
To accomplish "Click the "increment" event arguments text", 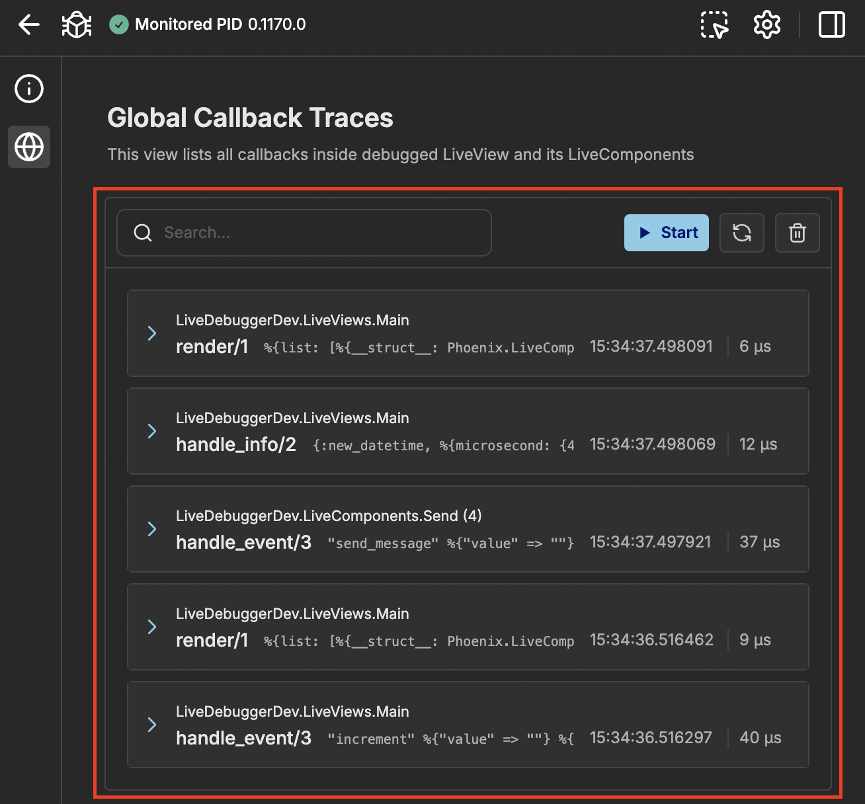I will coord(451,739).
